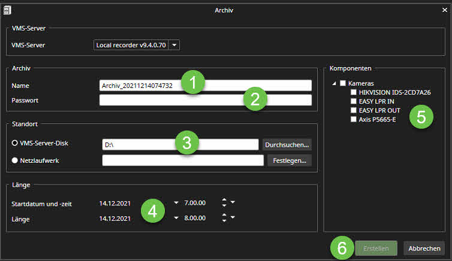The height and width of the screenshot is (261, 452).
Task: Select the Netzlaufwerk radio option
Action: pyautogui.click(x=14, y=160)
